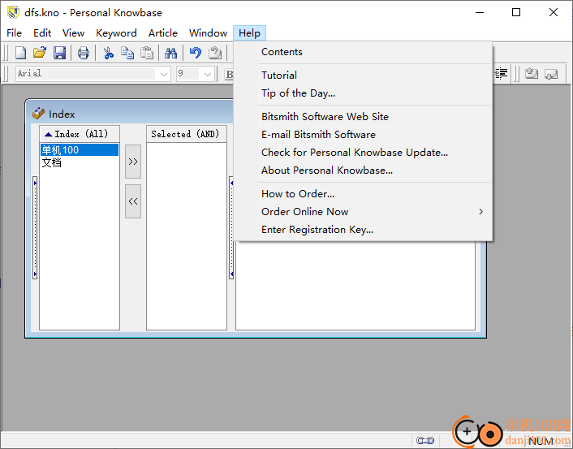Click the article list pane below menu
The image size is (573, 449).
(355, 285)
